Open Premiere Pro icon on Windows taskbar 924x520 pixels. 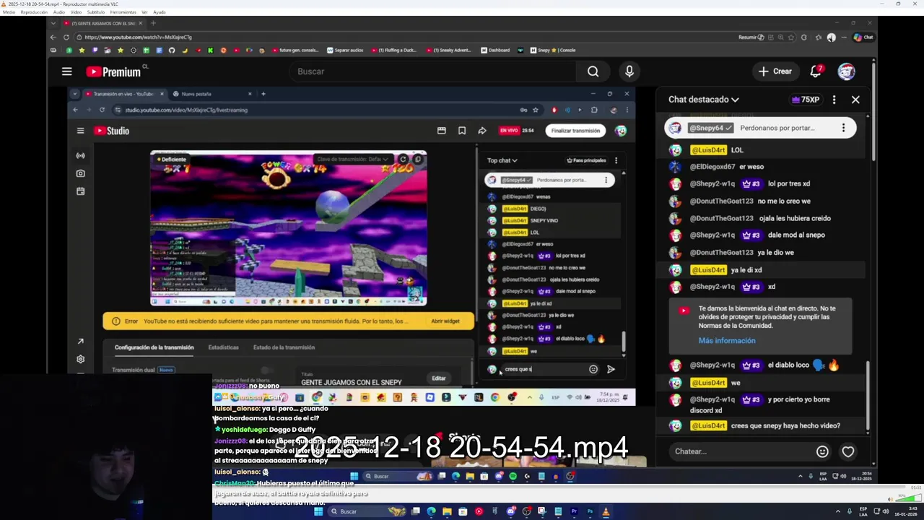tap(574, 511)
